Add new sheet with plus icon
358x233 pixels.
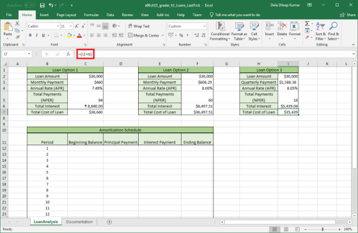click(x=109, y=221)
